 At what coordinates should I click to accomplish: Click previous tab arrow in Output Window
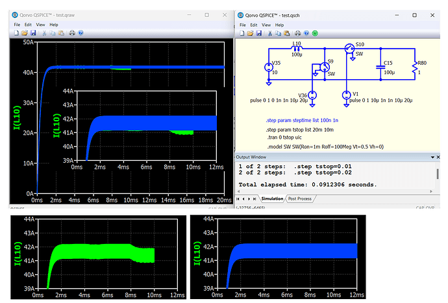coord(243,199)
